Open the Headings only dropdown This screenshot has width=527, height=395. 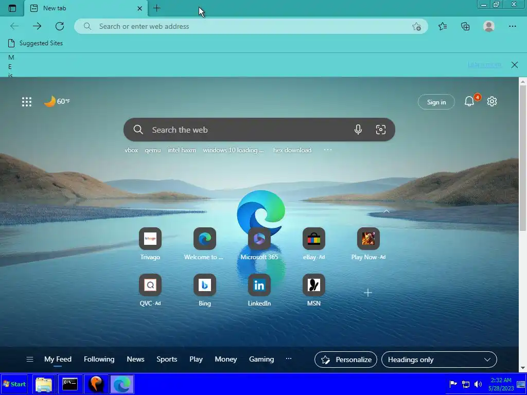coord(440,360)
